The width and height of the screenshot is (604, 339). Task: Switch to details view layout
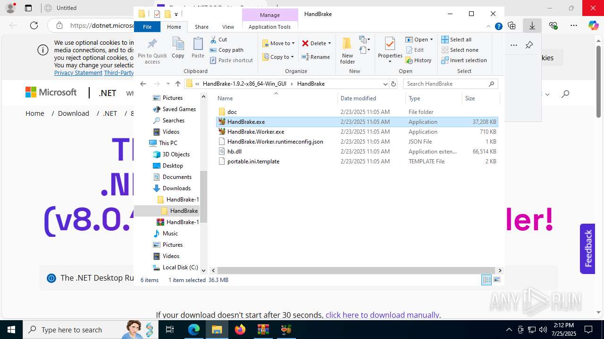click(487, 280)
